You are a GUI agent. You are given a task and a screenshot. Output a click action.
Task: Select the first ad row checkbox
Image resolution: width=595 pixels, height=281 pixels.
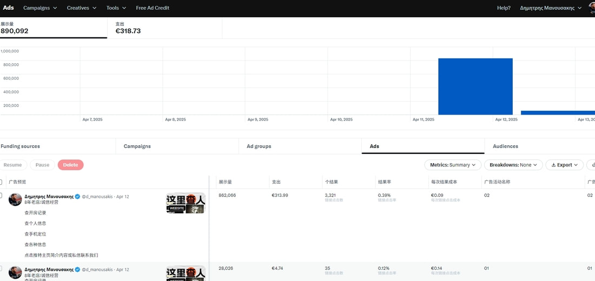point(1,196)
